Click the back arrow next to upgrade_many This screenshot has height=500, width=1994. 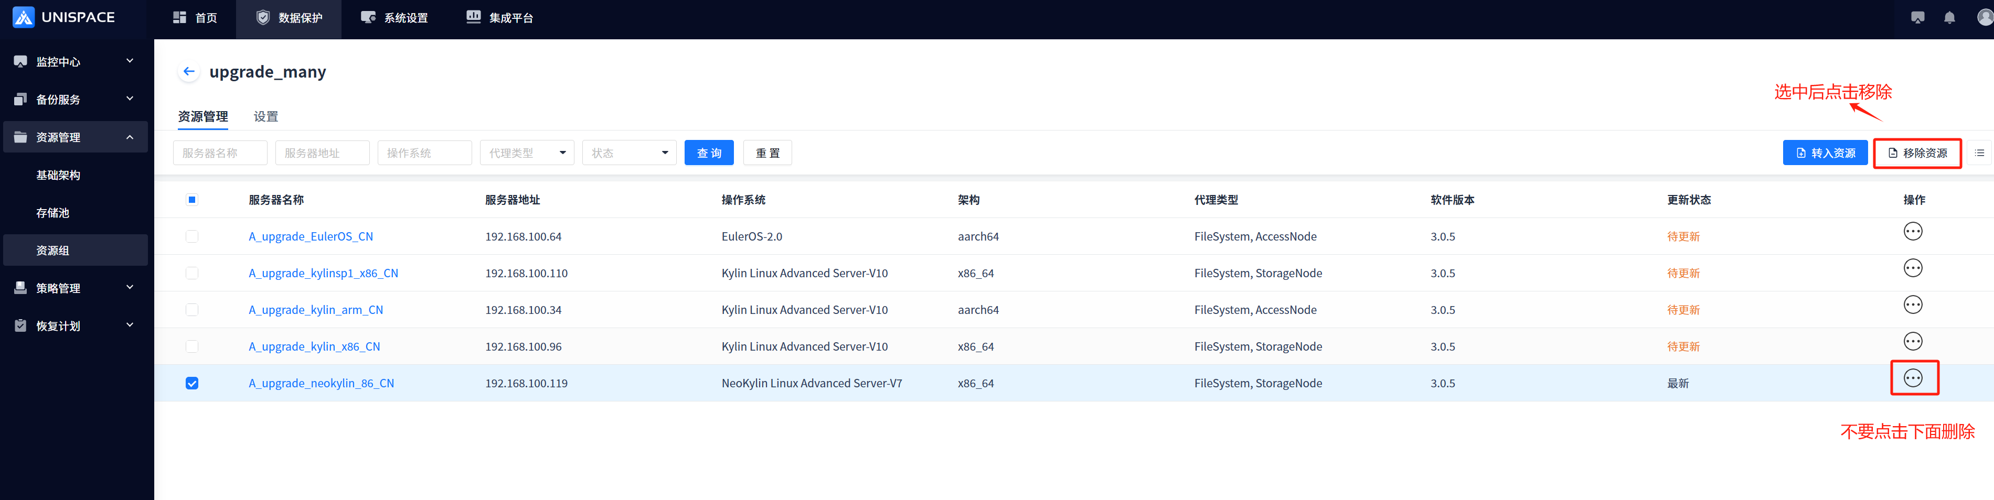click(189, 72)
